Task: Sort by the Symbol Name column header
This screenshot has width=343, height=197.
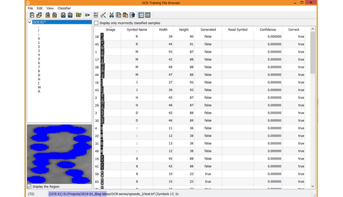Action: click(x=137, y=30)
